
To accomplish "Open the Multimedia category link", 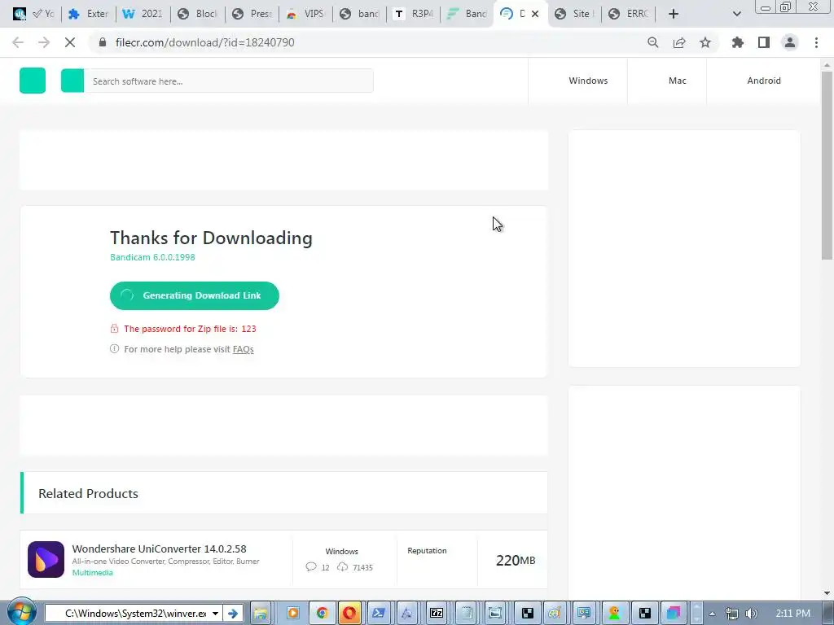I will click(93, 573).
